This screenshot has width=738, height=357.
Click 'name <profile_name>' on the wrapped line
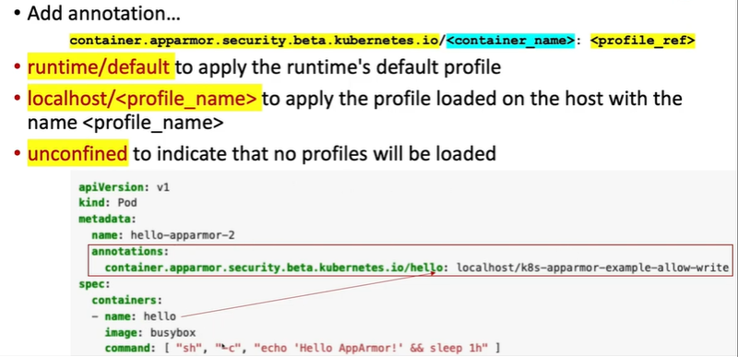tap(125, 124)
